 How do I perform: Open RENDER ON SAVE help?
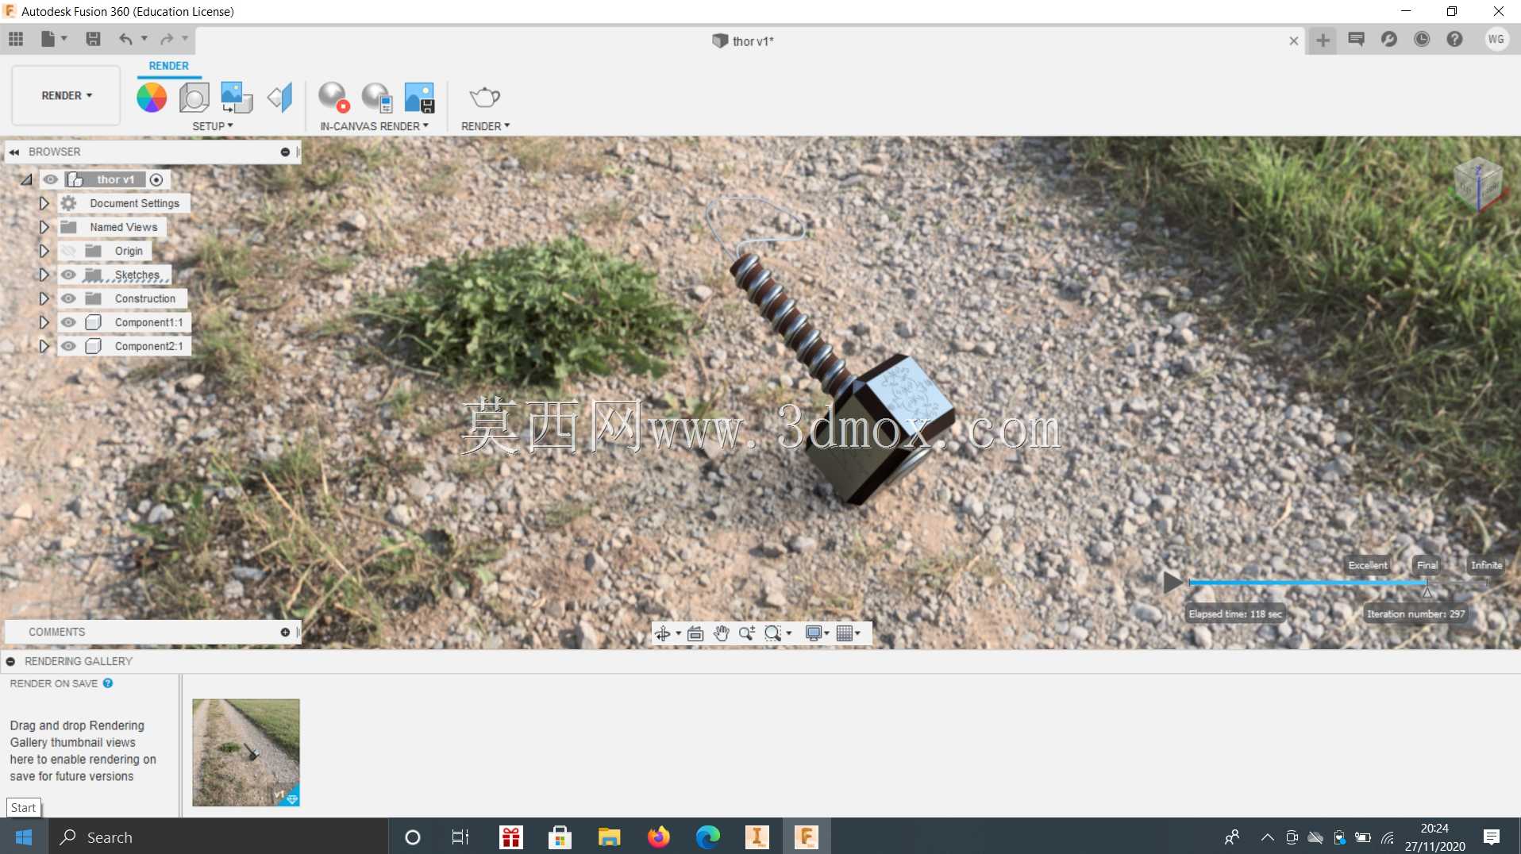point(108,683)
